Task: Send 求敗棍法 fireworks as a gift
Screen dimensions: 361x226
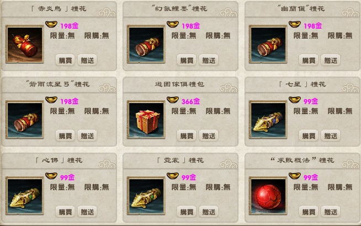Action: click(x=331, y=212)
